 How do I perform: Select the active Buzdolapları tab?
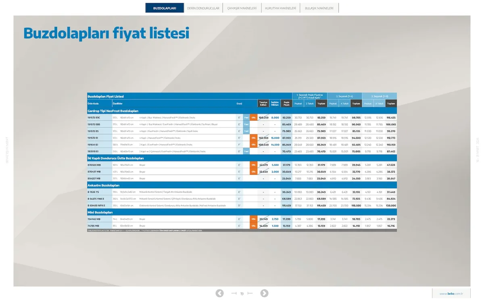click(165, 8)
